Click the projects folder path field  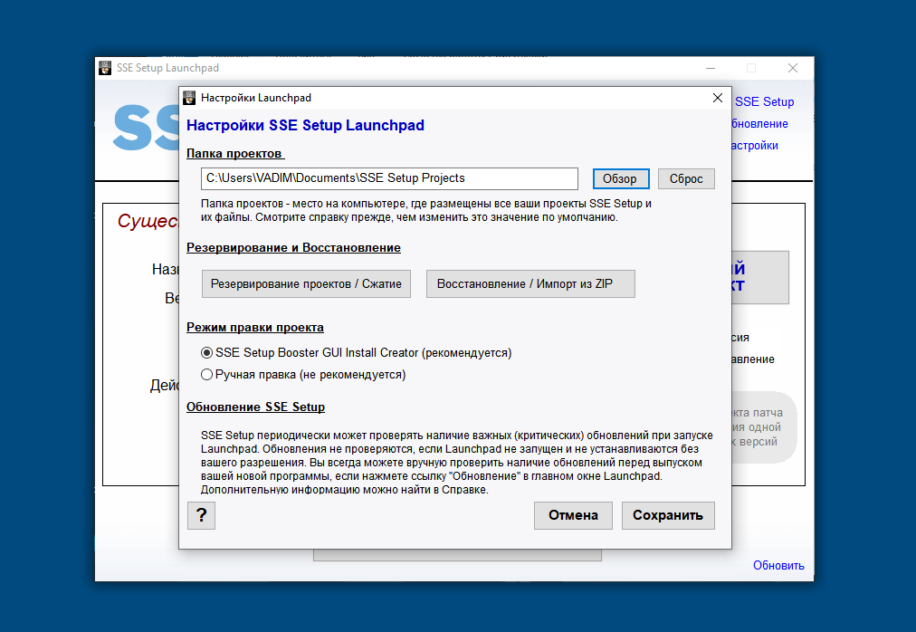[x=389, y=178]
